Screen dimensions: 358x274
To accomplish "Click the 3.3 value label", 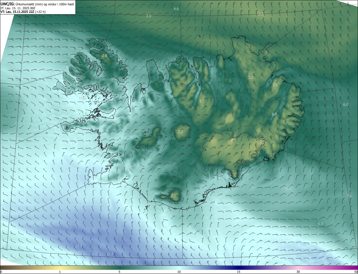I will click(x=173, y=196).
